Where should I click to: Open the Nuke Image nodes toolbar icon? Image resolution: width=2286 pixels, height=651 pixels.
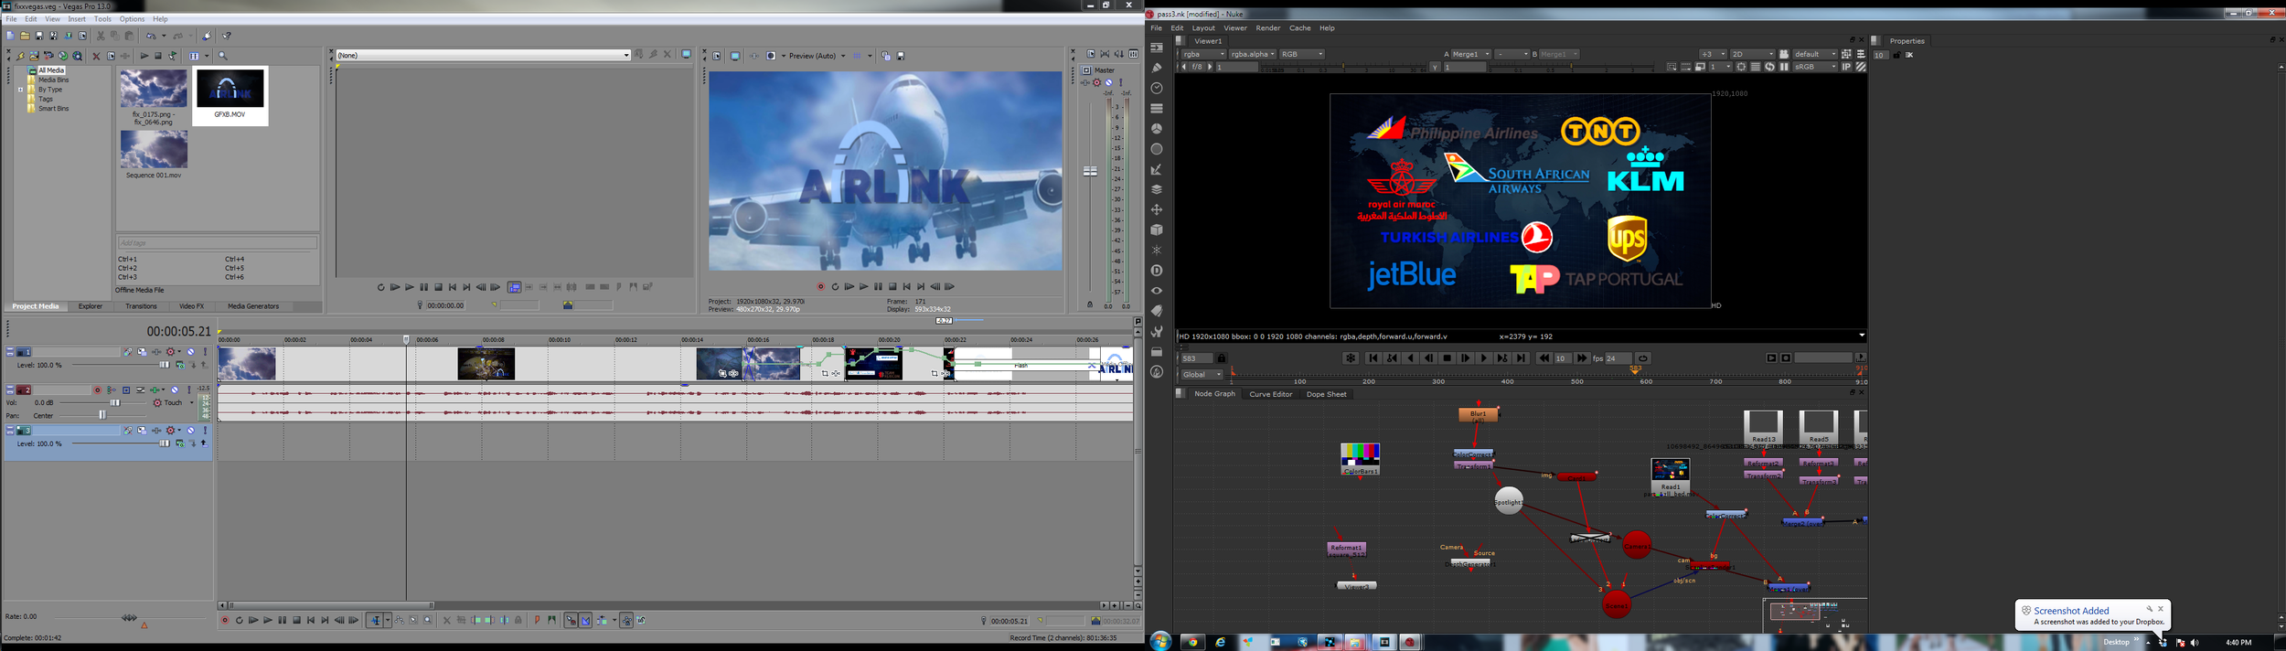[x=1157, y=48]
